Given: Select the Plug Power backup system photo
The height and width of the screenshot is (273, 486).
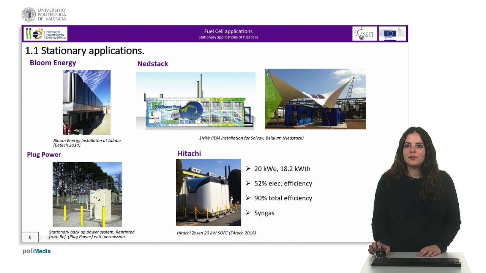Looking at the screenshot, I should click(x=87, y=194).
